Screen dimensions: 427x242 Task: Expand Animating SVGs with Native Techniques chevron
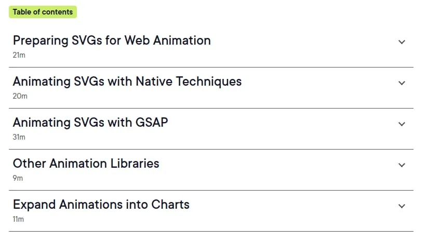click(x=402, y=83)
